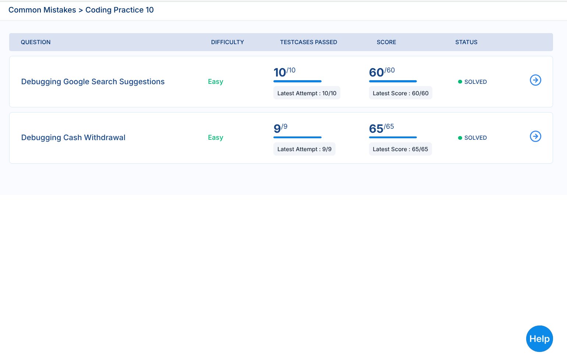Screen dimensions: 567x363
Task: Click the SCORE column header
Action: click(x=386, y=42)
